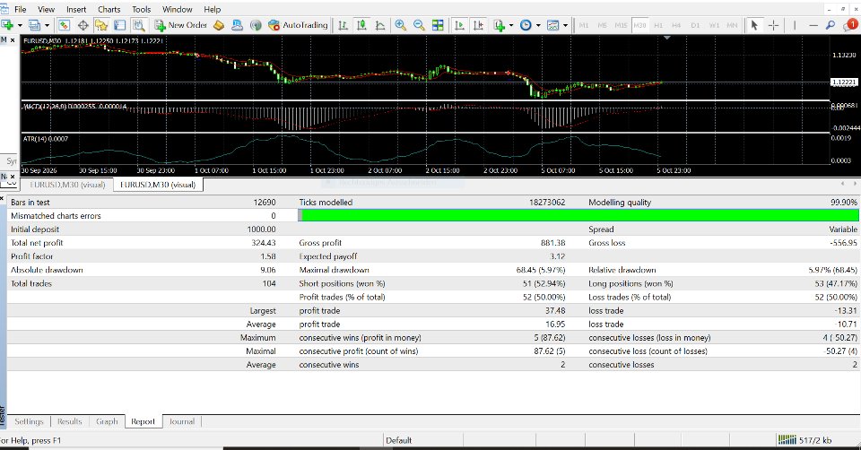Click the Default profile status entry
This screenshot has width=861, height=450.
point(398,440)
